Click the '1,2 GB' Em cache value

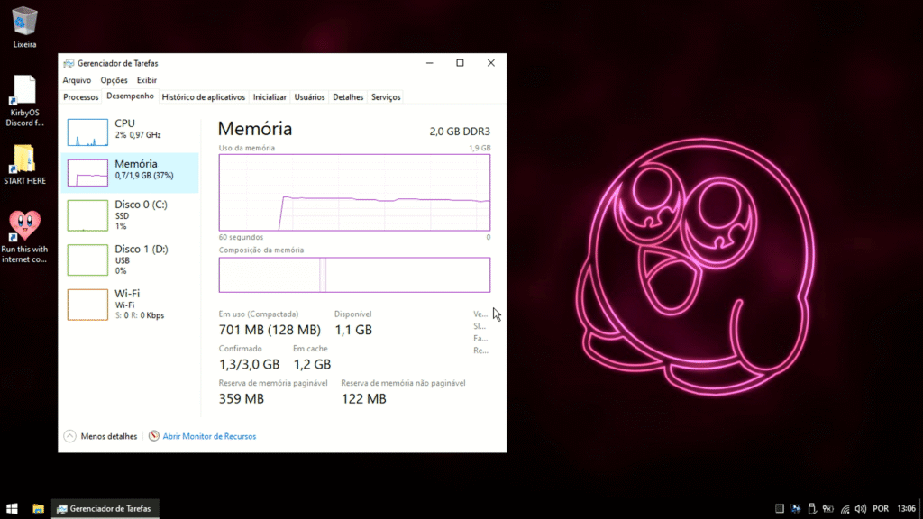pyautogui.click(x=312, y=364)
